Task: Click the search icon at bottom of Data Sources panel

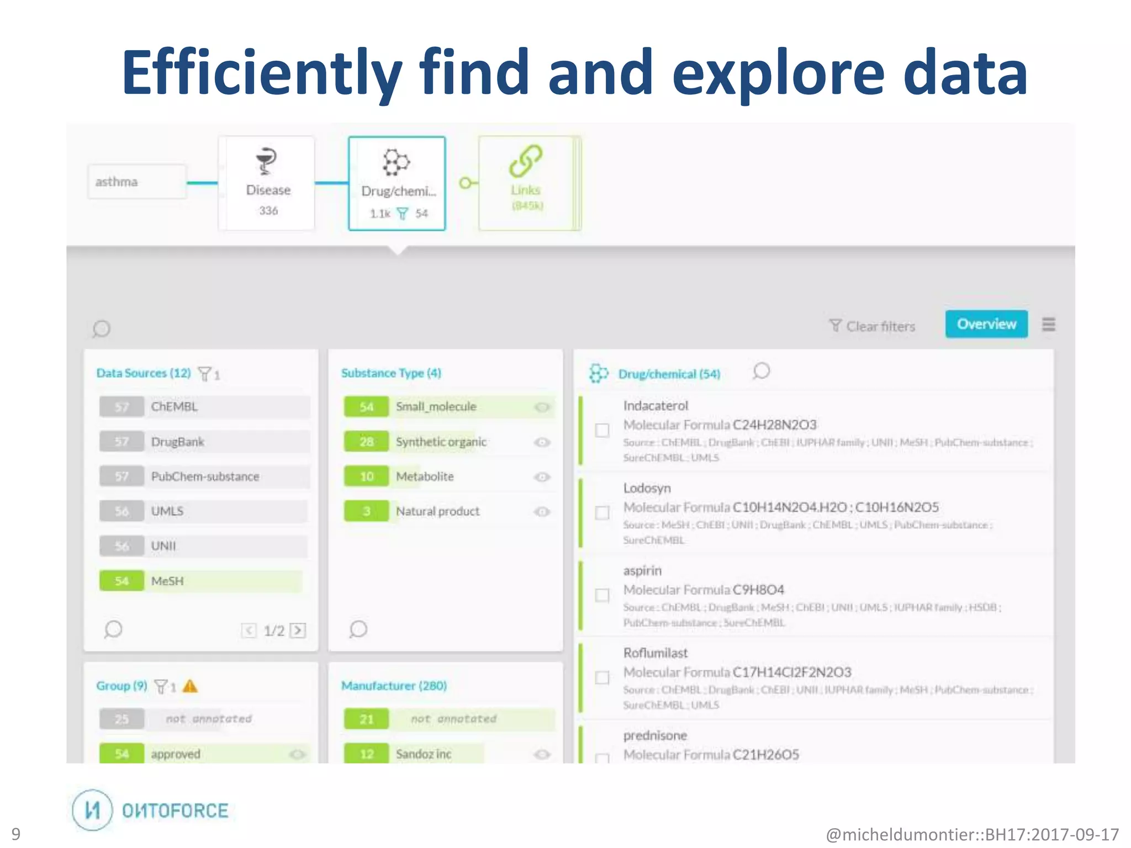Action: (113, 629)
